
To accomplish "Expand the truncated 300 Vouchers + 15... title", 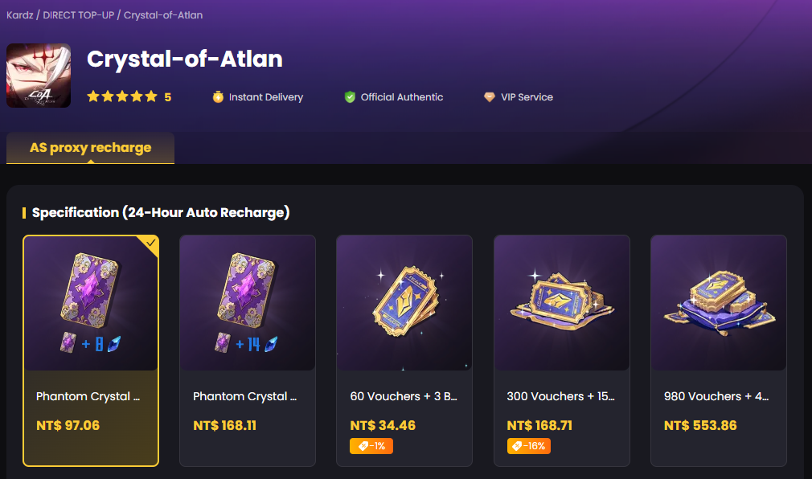I will point(560,395).
